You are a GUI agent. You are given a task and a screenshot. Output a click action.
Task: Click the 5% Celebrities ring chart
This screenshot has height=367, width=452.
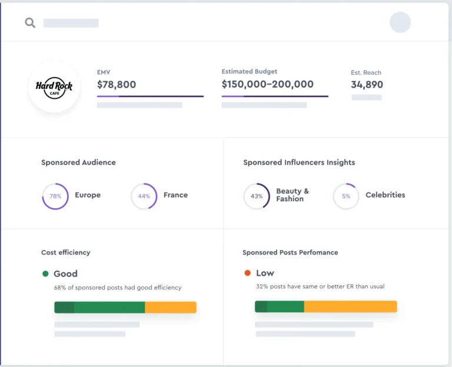(x=346, y=196)
